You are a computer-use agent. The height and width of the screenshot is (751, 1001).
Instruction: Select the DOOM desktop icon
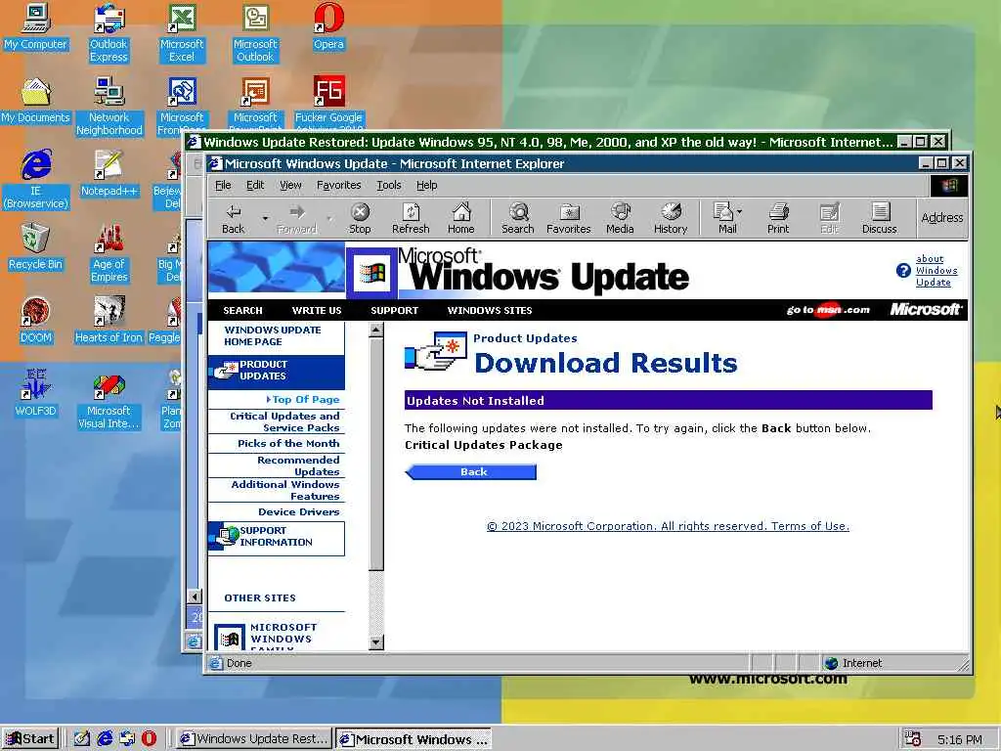pyautogui.click(x=36, y=321)
